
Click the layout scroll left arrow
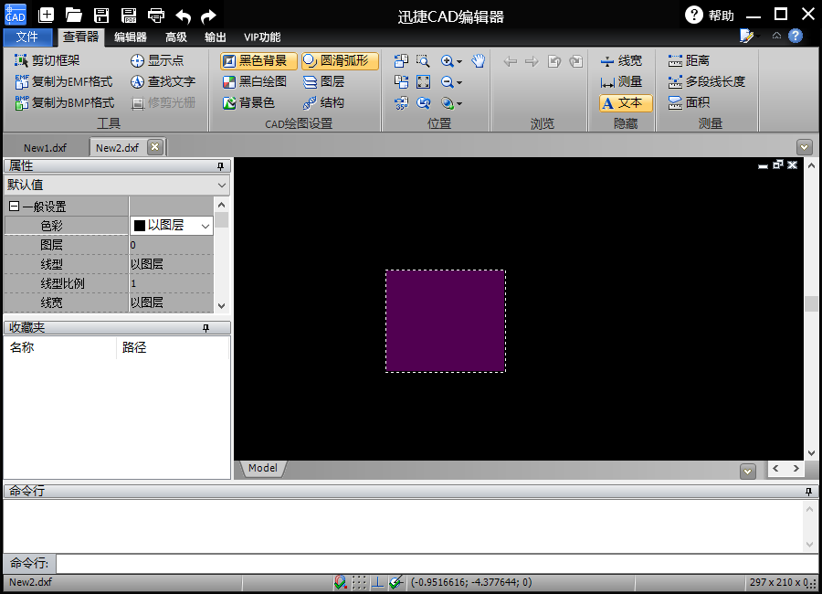[775, 468]
